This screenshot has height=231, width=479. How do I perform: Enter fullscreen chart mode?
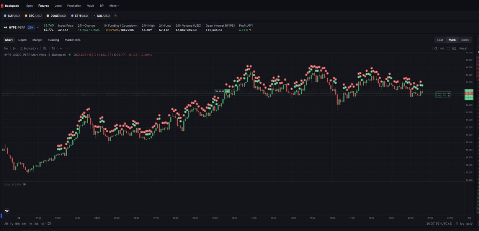[448, 48]
